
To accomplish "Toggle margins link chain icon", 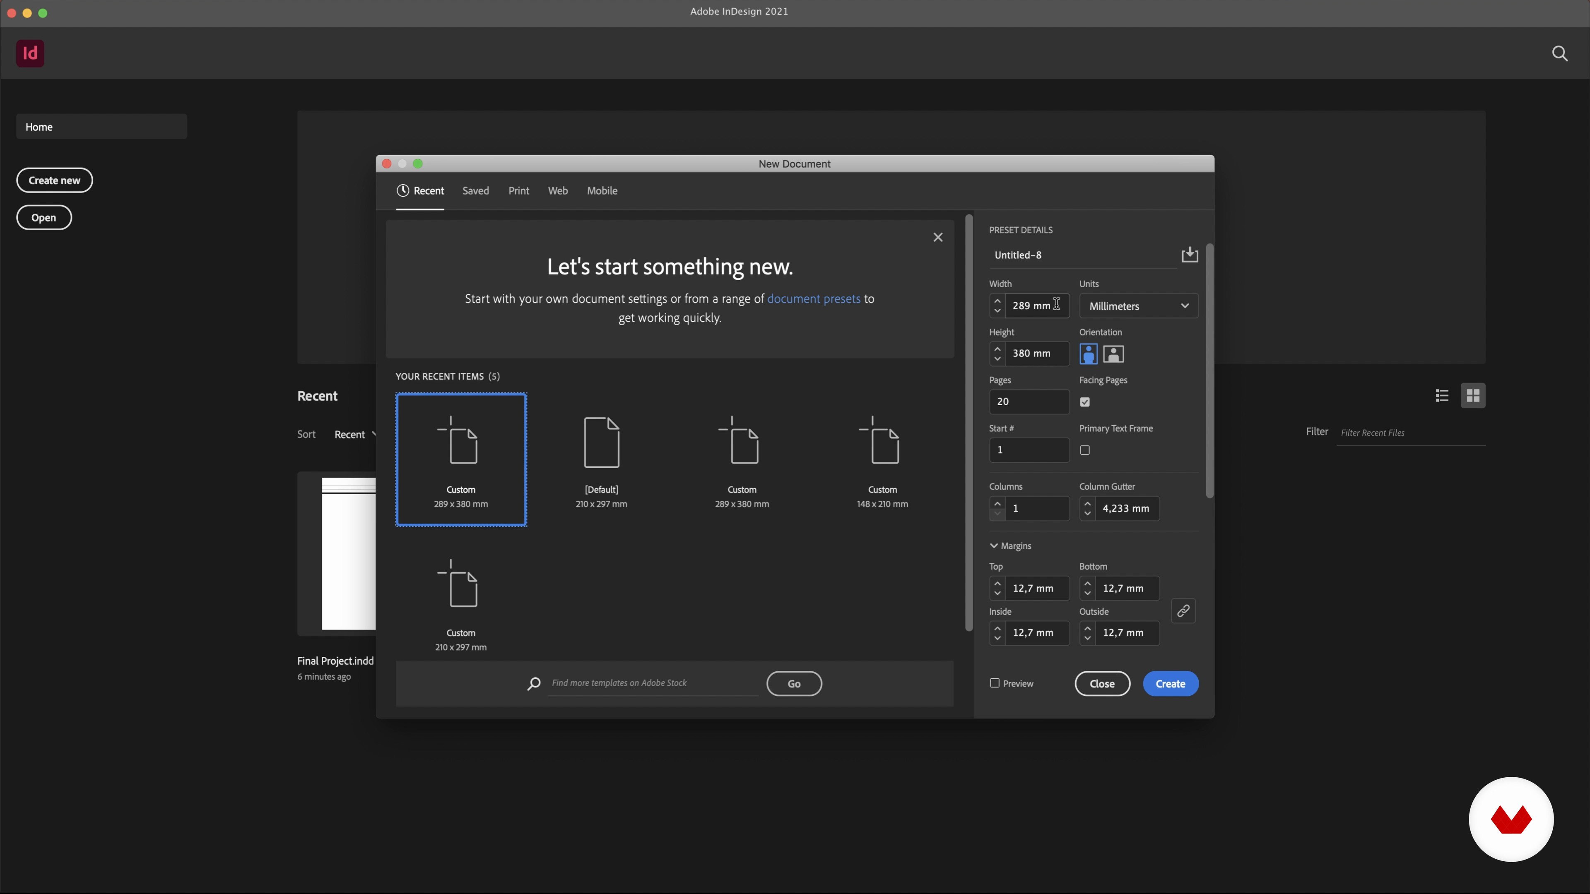I will (1183, 611).
